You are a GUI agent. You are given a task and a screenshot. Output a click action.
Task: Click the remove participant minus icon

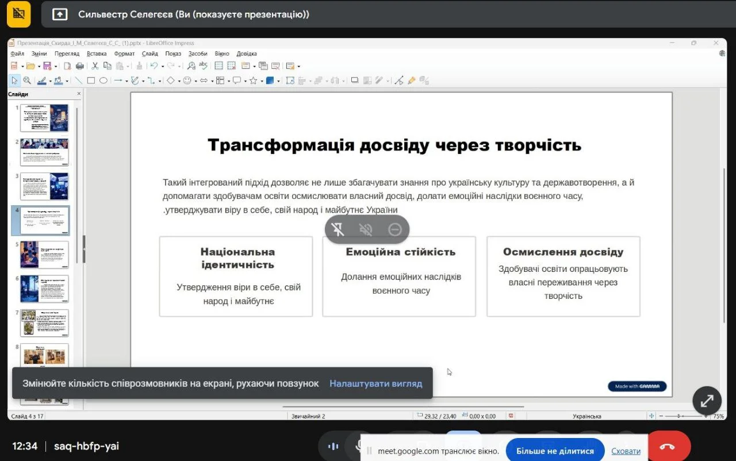click(x=394, y=230)
